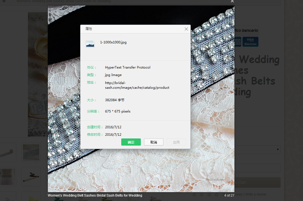The height and width of the screenshot is (201, 303).
Task: Click the 应用 apply button
Action: pos(176,142)
